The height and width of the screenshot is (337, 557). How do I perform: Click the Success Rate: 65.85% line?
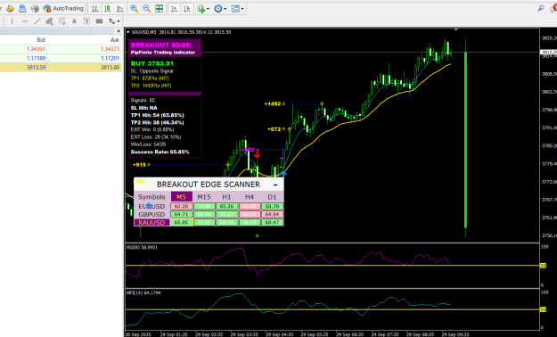tap(160, 152)
